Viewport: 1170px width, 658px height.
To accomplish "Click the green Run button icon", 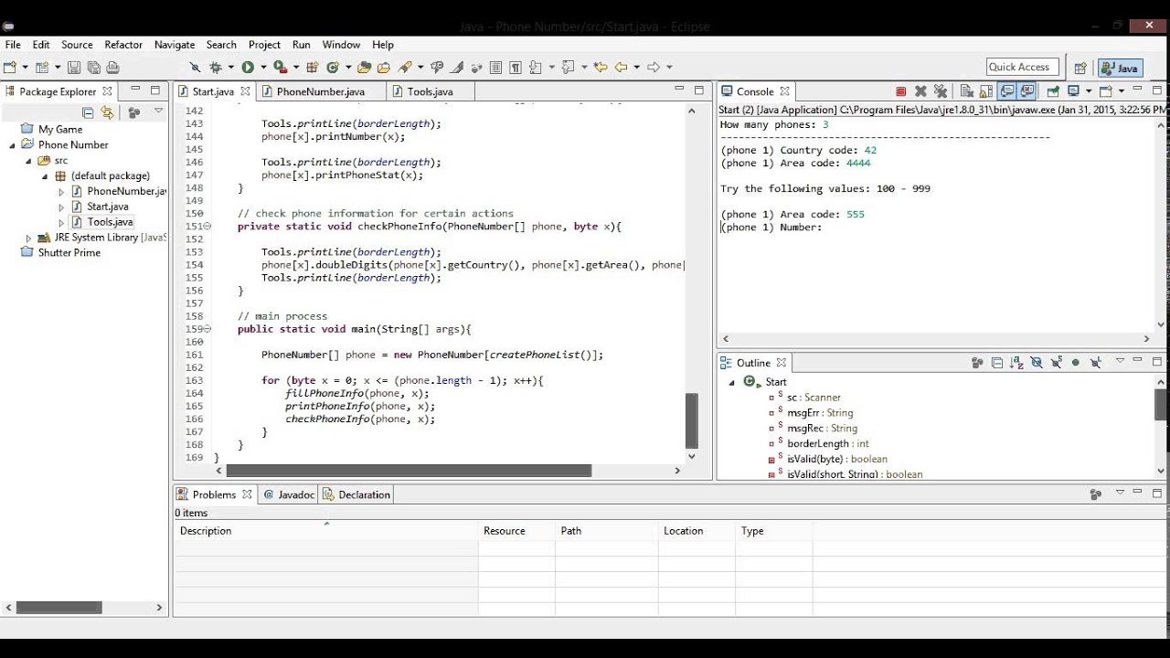I will point(248,68).
